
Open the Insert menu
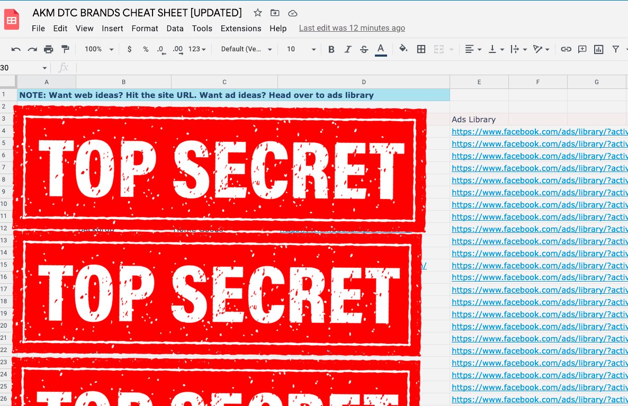pos(112,29)
